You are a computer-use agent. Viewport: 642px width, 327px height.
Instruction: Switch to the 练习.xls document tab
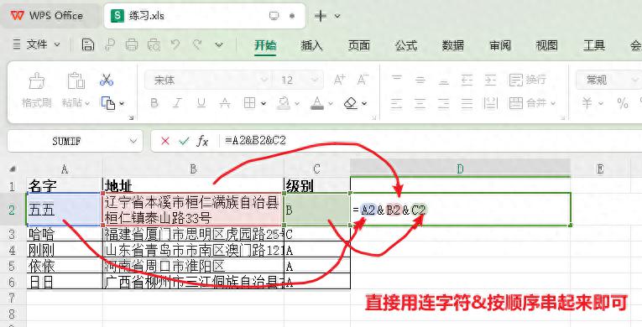(x=204, y=16)
